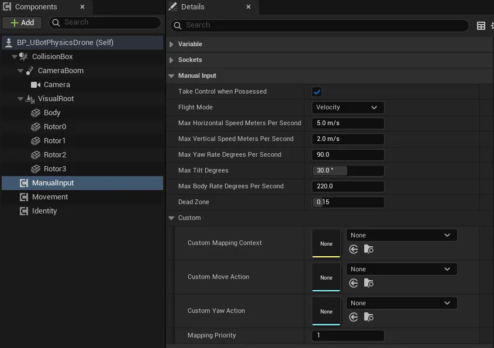Select the CollisionBox component icon

[x=23, y=56]
